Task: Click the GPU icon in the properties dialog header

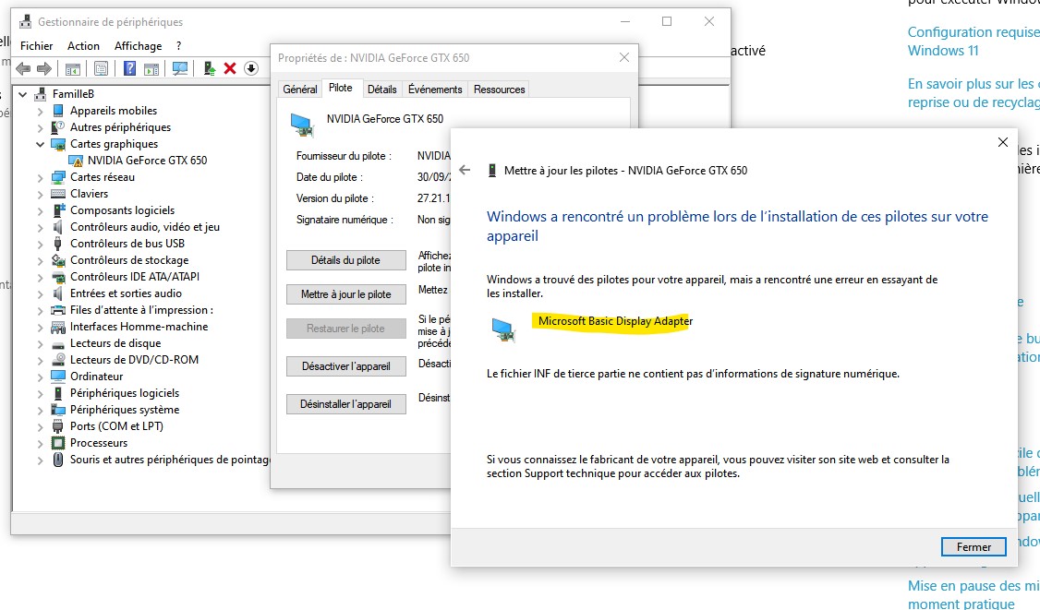Action: coord(302,125)
